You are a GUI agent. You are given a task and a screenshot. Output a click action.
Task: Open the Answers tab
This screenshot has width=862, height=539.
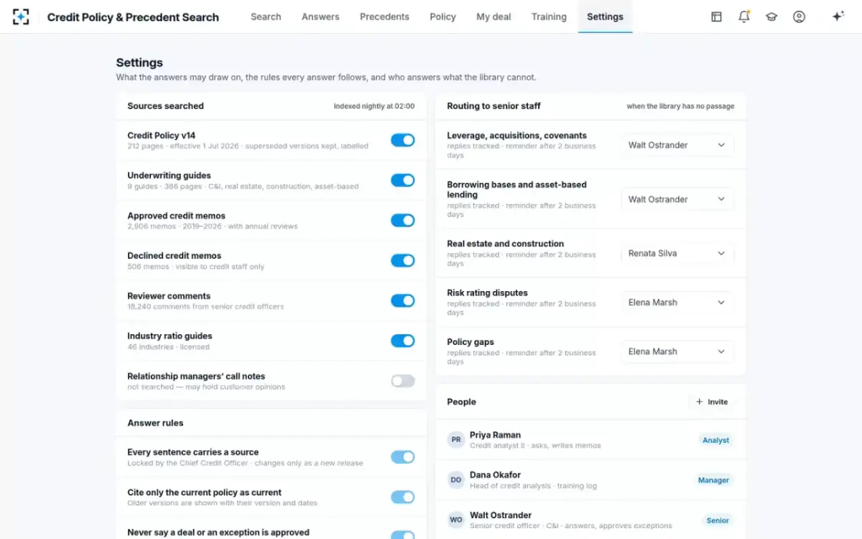[x=320, y=17]
